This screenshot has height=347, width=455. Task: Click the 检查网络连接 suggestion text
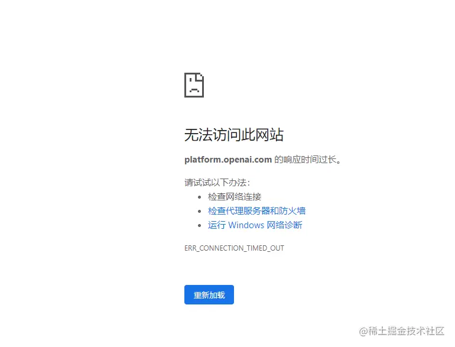pos(235,197)
